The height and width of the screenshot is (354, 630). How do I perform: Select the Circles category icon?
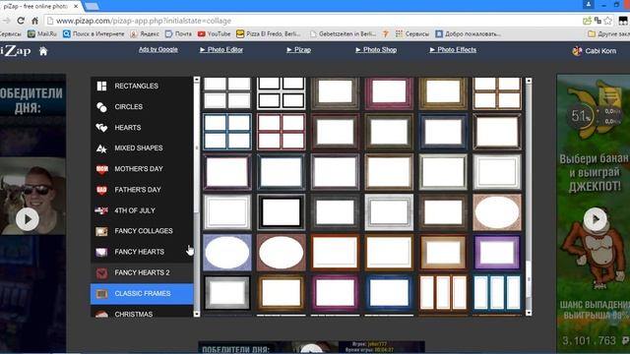coord(101,107)
